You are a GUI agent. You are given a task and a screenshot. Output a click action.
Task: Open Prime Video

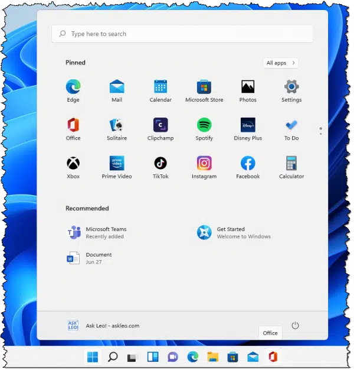pyautogui.click(x=117, y=167)
